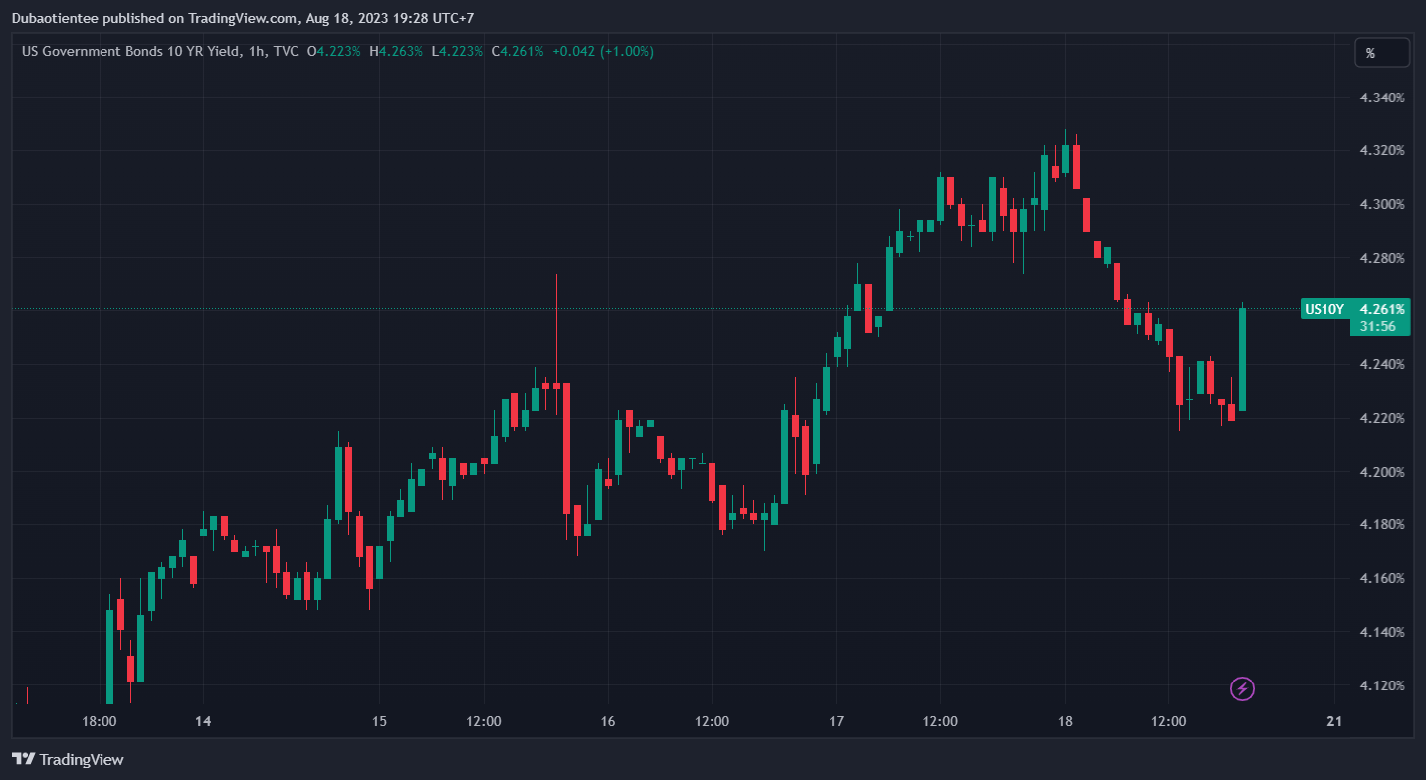
Task: Click the 4.340% price axis label
Action: [x=1382, y=97]
